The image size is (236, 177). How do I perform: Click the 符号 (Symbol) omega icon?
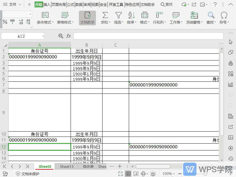[x=224, y=15]
